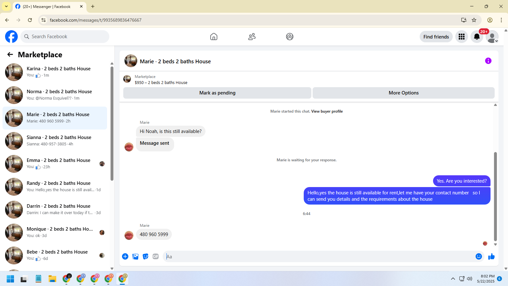This screenshot has height=286, width=508.
Task: Choose a GIF from the GIF icon
Action: [156, 256]
